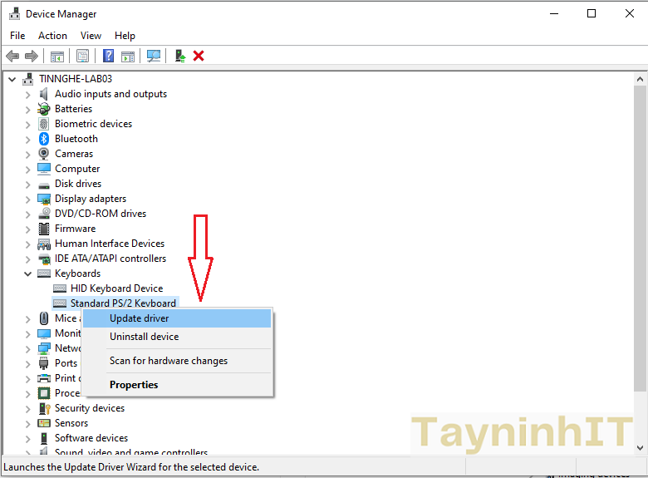Click the Update device driver toolbar icon
This screenshot has height=478, width=648.
coord(179,56)
